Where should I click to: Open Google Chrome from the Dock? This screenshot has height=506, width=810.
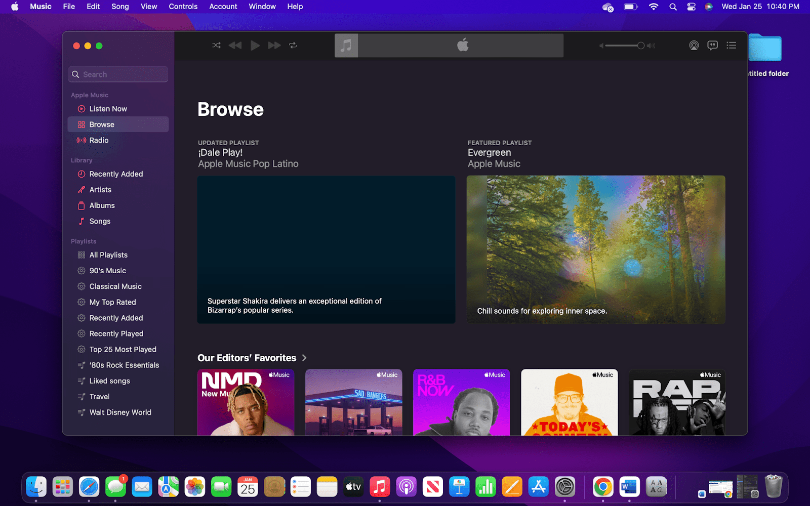(603, 487)
